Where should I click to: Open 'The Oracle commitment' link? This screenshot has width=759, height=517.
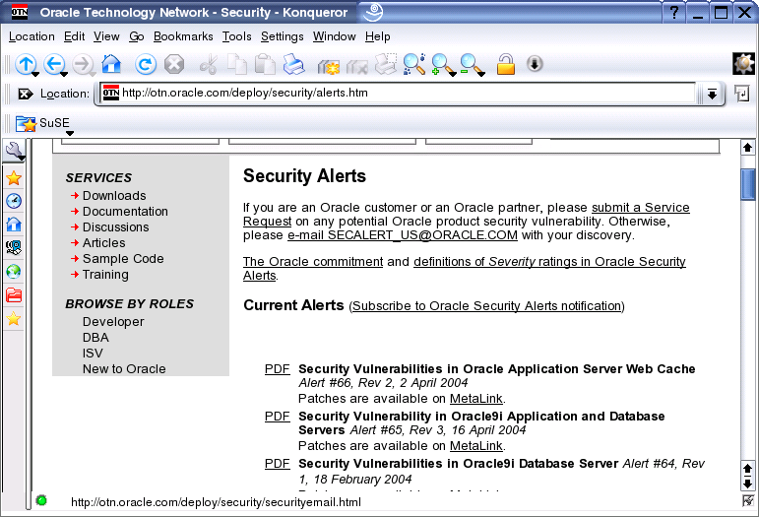pos(313,262)
